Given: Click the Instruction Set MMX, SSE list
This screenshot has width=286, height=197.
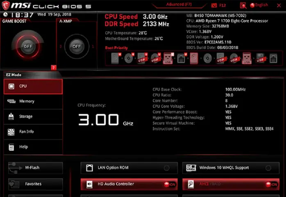Looking at the screenshot, I should coord(249,129).
